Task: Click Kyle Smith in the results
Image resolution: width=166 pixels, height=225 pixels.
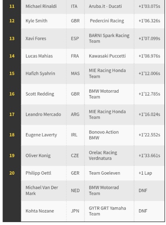Action: (36, 21)
